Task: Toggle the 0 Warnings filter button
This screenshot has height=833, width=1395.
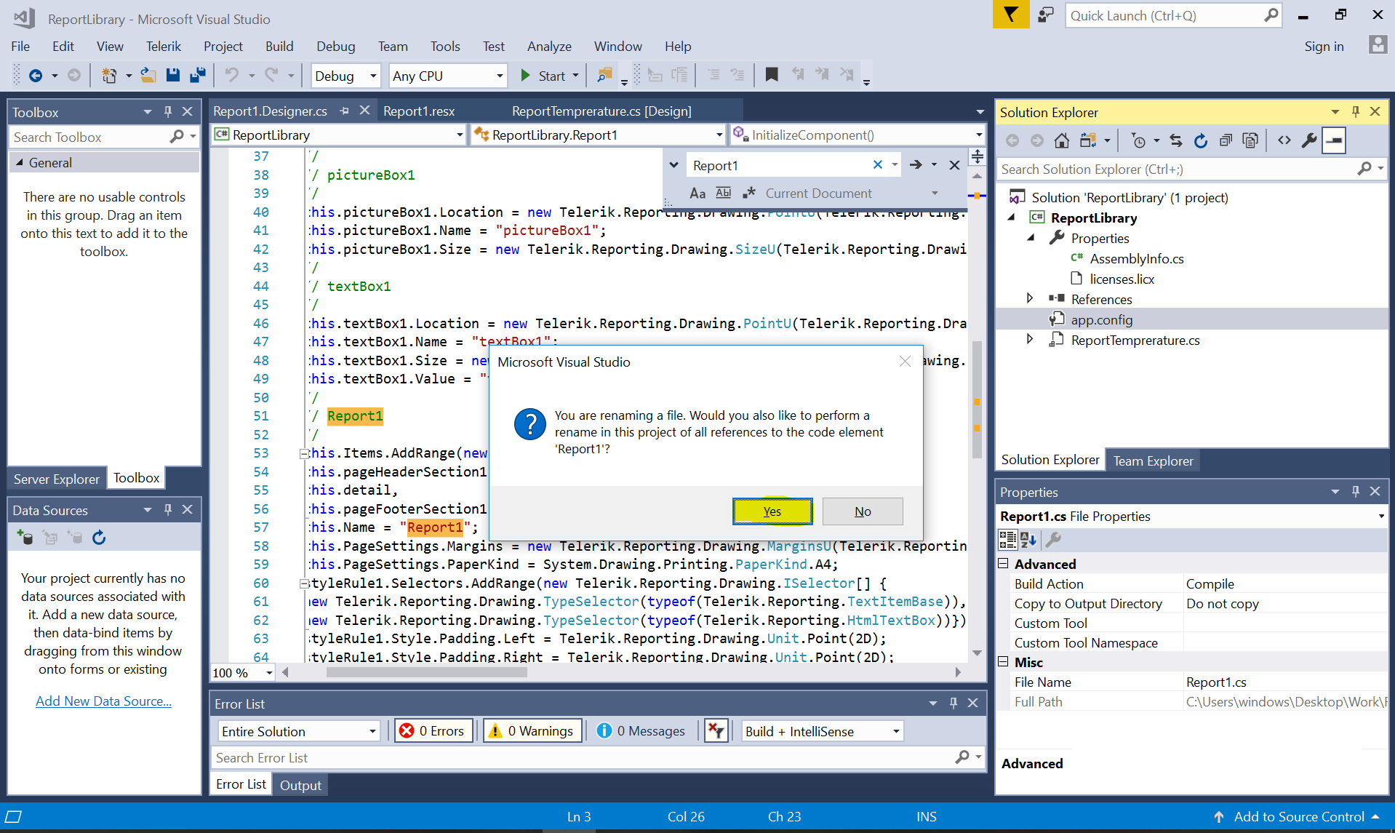Action: point(532,731)
